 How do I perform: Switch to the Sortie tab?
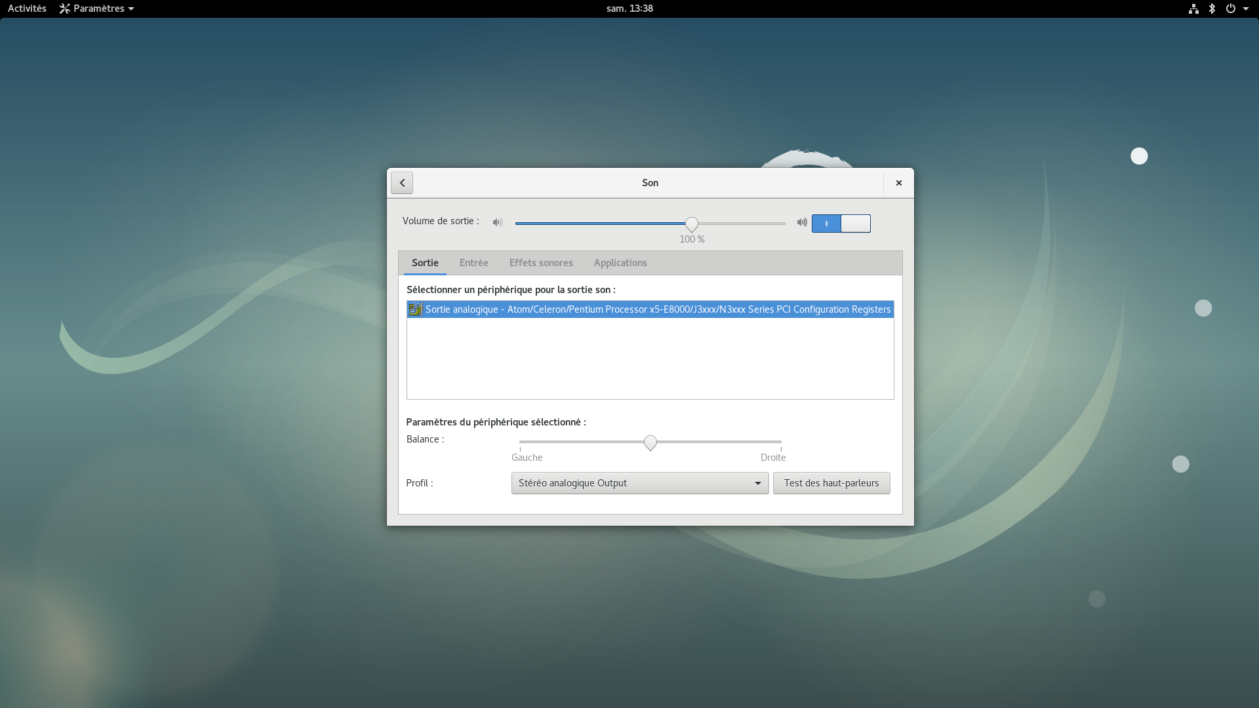[x=425, y=263]
